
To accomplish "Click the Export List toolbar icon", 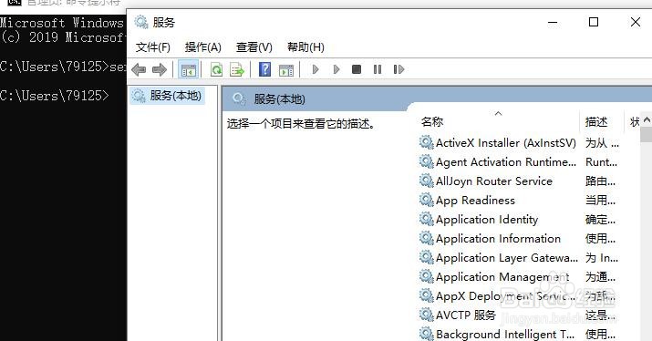I will [237, 69].
